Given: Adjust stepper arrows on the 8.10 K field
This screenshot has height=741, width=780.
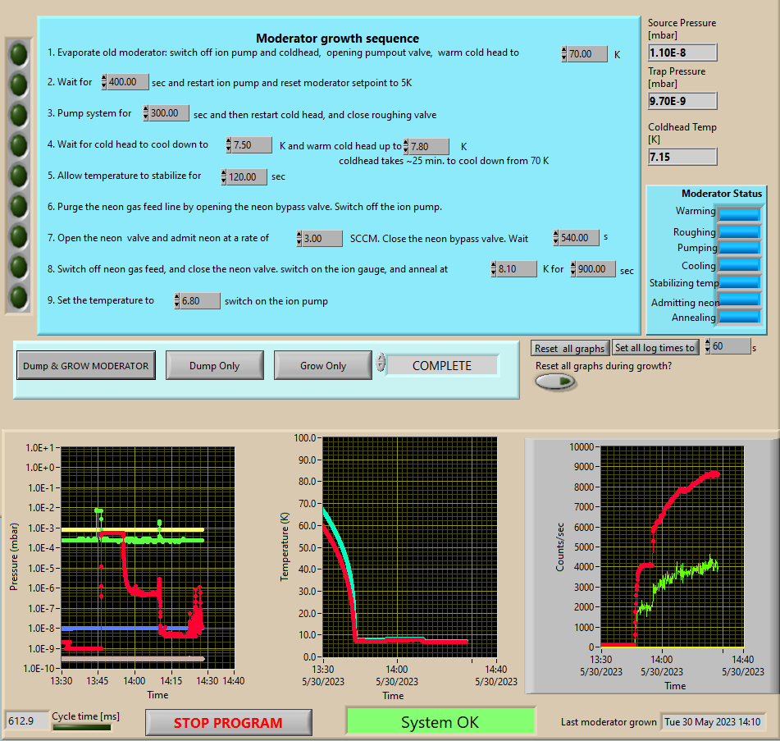Looking at the screenshot, I should point(494,268).
